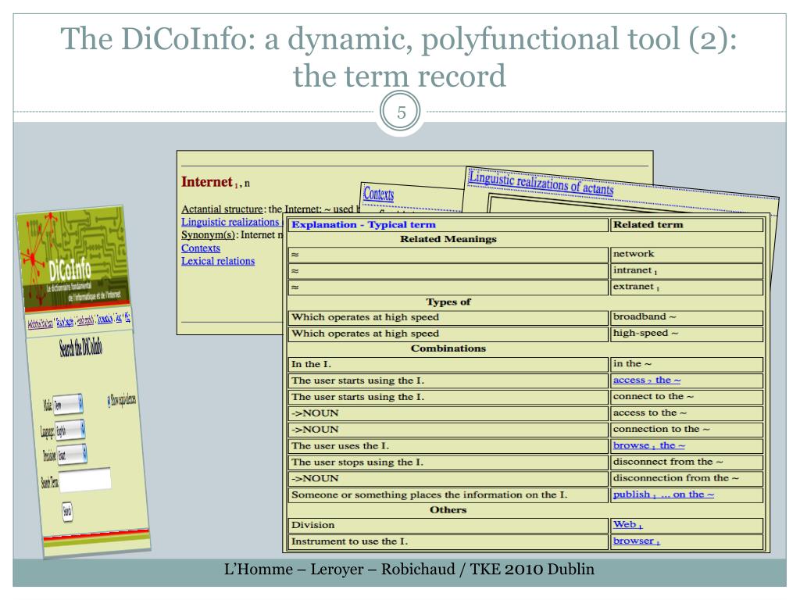The height and width of the screenshot is (600, 800).
Task: Click the L'Homme – Leroyer – Robichaud footer text
Action: point(409,569)
